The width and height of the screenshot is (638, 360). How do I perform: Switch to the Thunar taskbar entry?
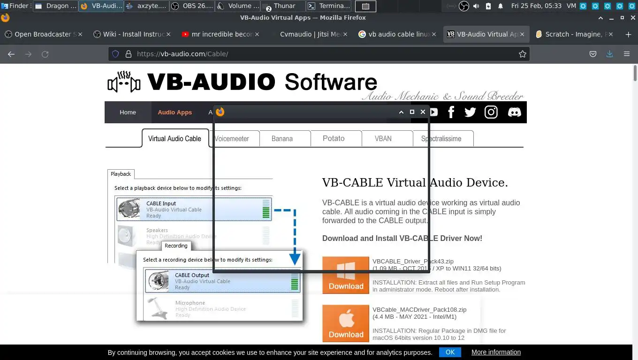pos(282,6)
